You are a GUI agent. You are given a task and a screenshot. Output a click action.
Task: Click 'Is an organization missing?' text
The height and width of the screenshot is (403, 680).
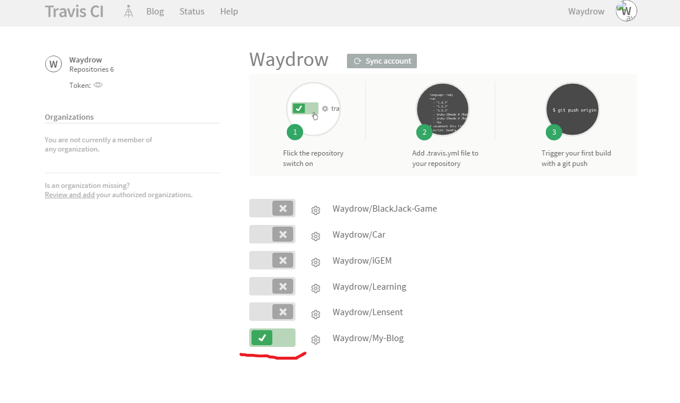87,186
